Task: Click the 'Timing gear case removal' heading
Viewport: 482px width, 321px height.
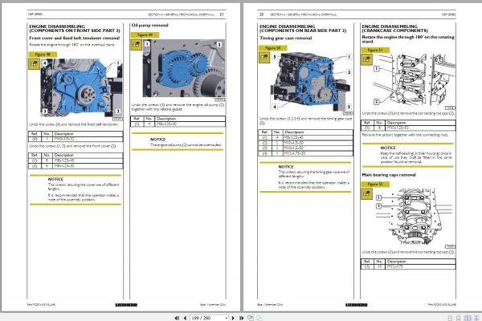Action: click(x=285, y=38)
